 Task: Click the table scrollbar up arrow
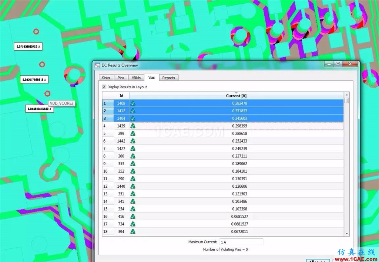346,95
